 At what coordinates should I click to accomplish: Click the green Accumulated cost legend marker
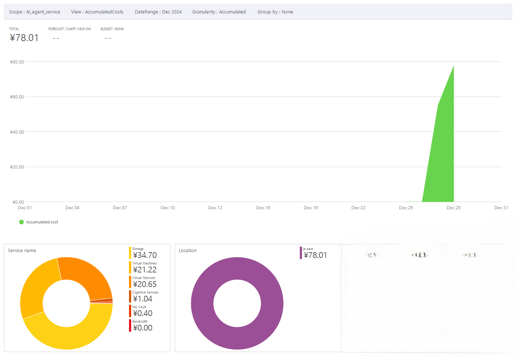coord(21,222)
